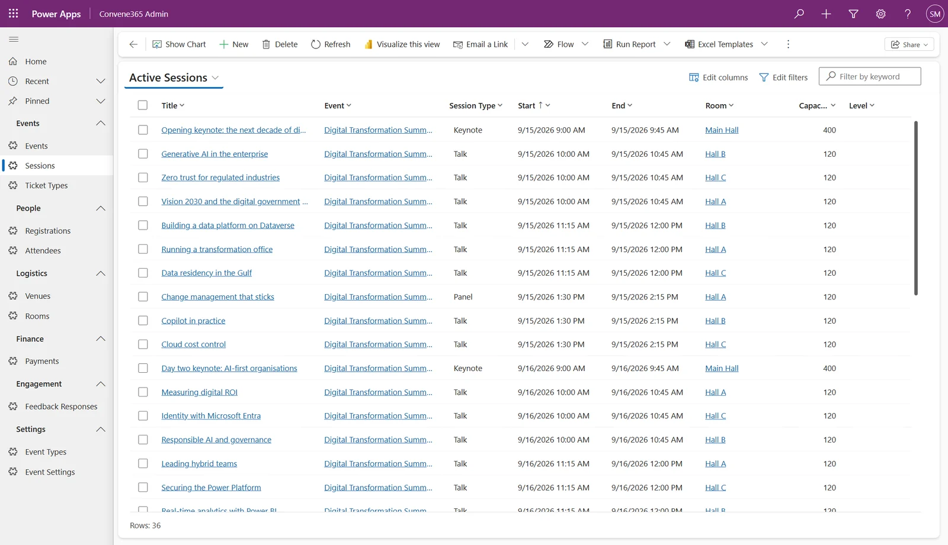Check the Generative AI in the enterprise row
Viewport: 948px width, 545px height.
(x=143, y=154)
